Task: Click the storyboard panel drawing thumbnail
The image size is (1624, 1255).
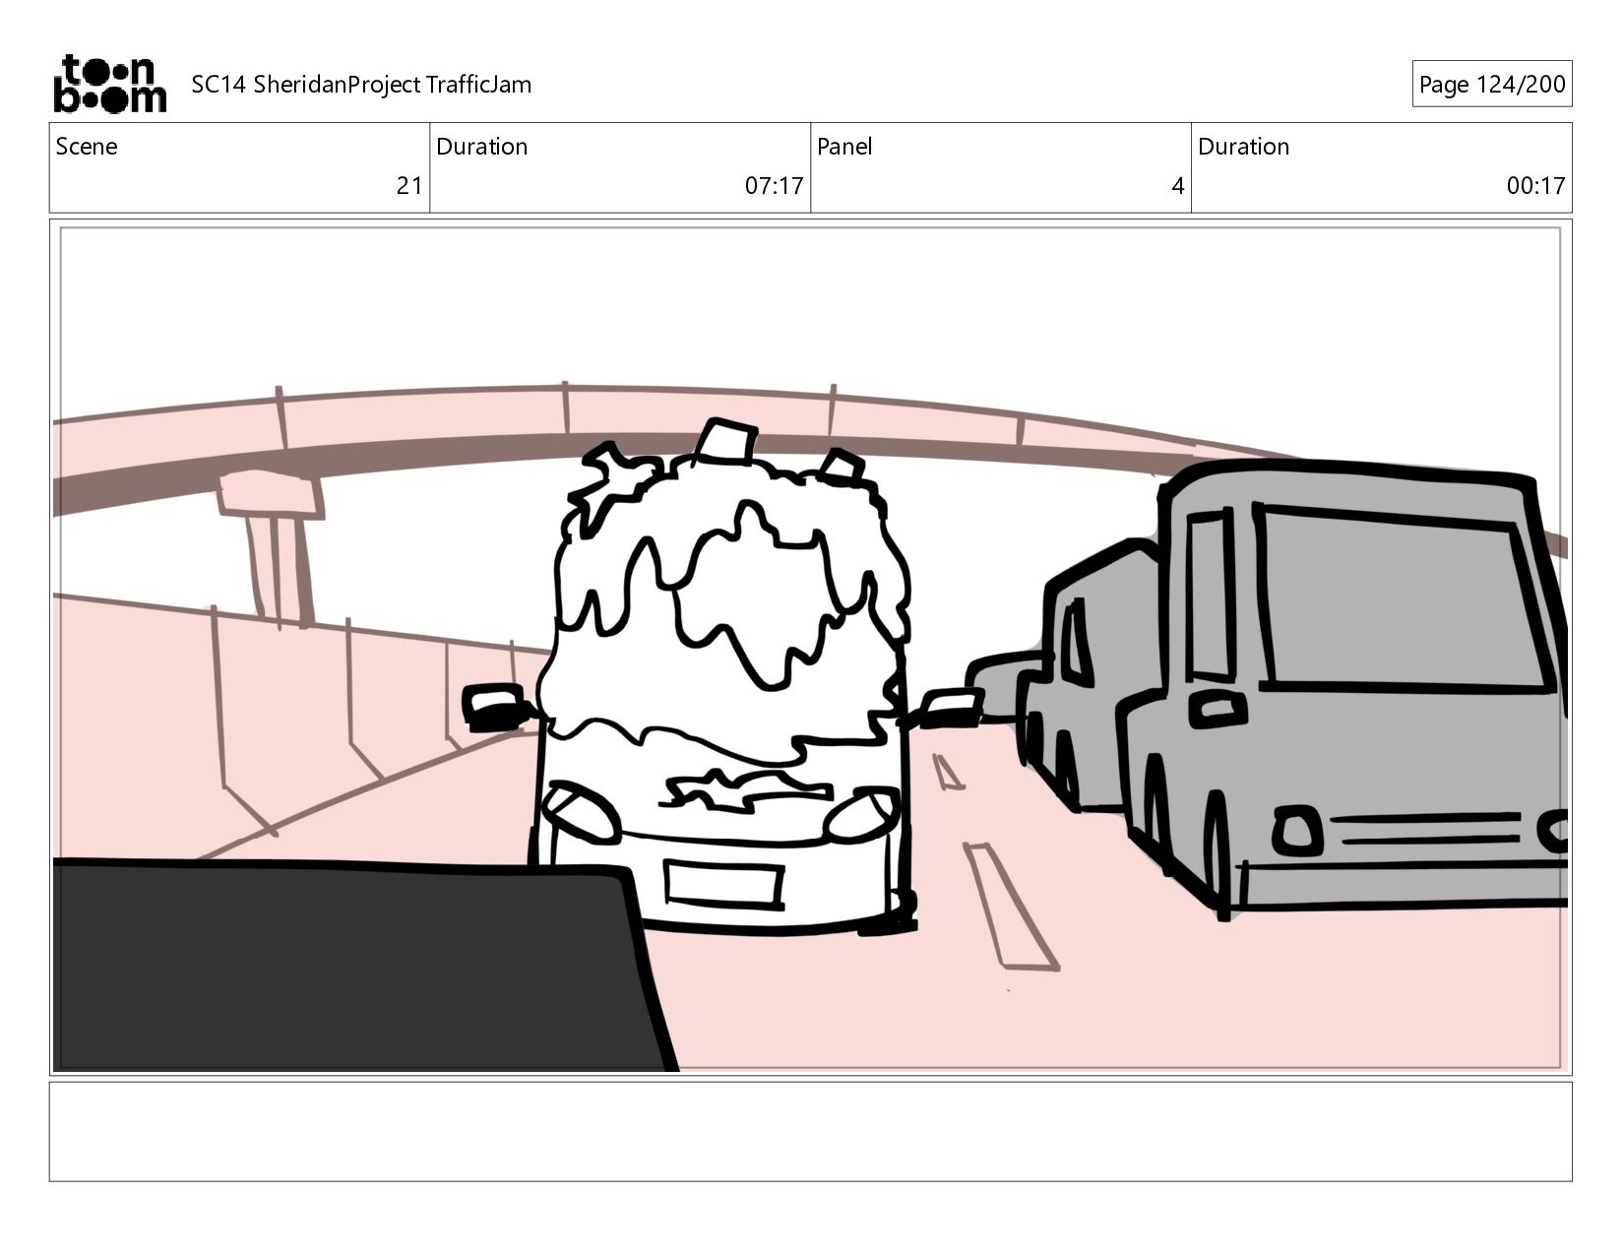Action: click(810, 648)
